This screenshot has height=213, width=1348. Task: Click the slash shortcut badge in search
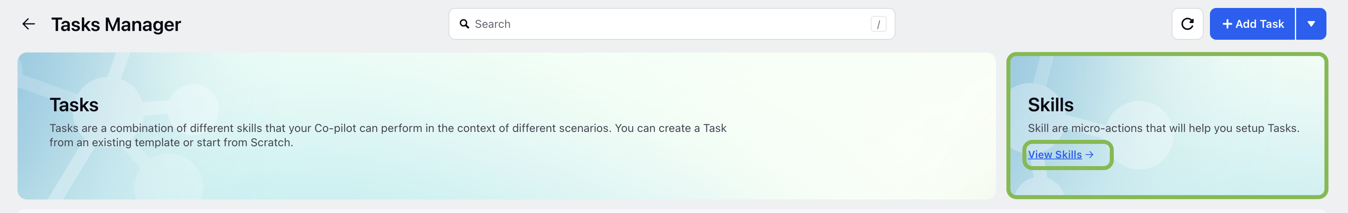878,24
